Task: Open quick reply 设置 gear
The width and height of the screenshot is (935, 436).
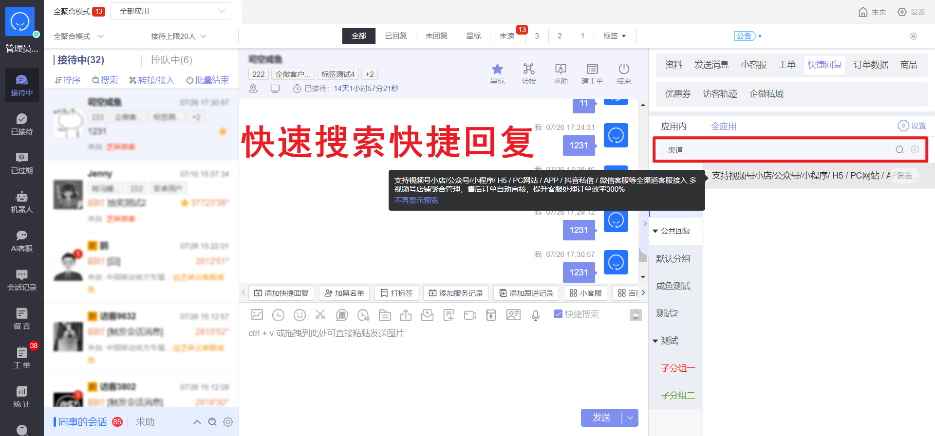Action: click(x=912, y=126)
